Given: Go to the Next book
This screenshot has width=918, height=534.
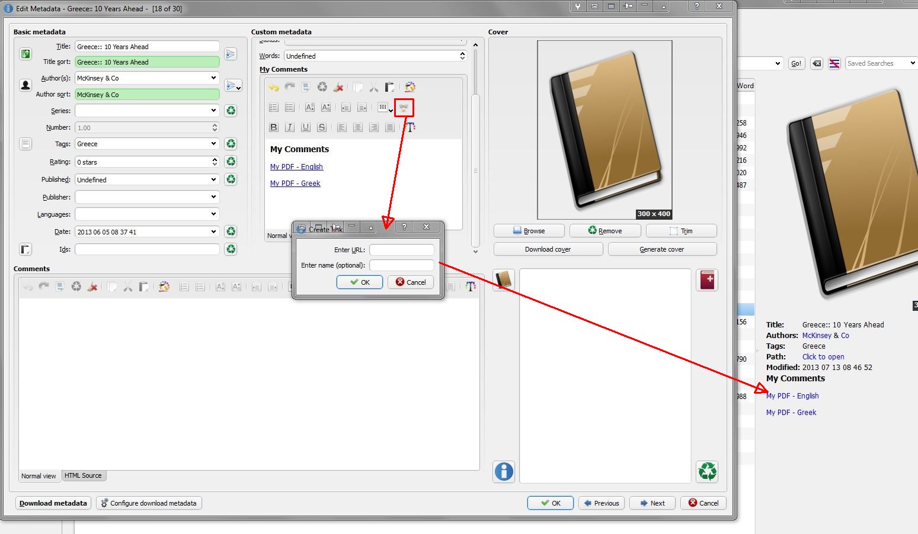Looking at the screenshot, I should pos(652,503).
